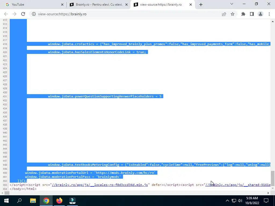Open the Windows Start menu
The width and height of the screenshot is (275, 206).
[x=6, y=201]
